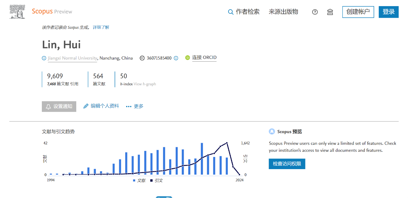Open the Scopus Preview home link
The height and width of the screenshot is (198, 408).
[x=52, y=12]
